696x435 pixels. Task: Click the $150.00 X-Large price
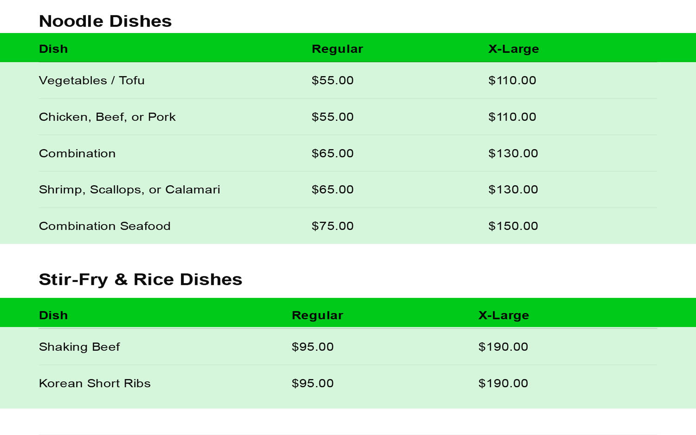(x=513, y=226)
